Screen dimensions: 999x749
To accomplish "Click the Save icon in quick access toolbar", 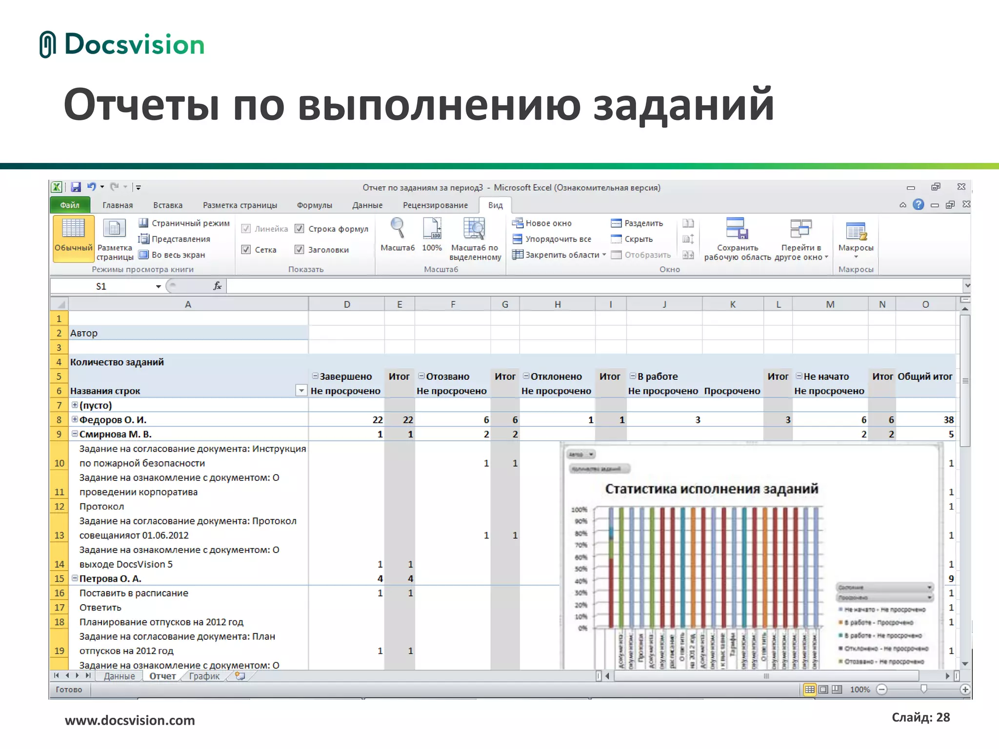I will pos(76,187).
